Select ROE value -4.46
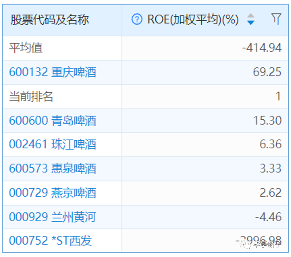291x257 pixels. pyautogui.click(x=268, y=217)
